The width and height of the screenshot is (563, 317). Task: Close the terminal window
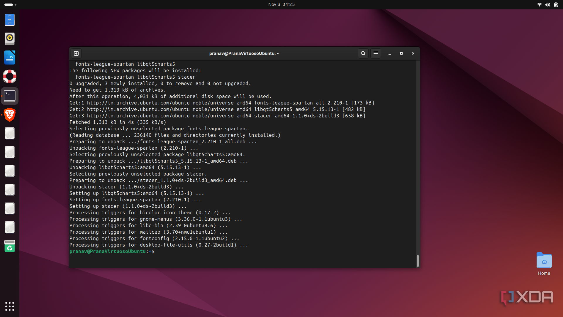(x=413, y=53)
